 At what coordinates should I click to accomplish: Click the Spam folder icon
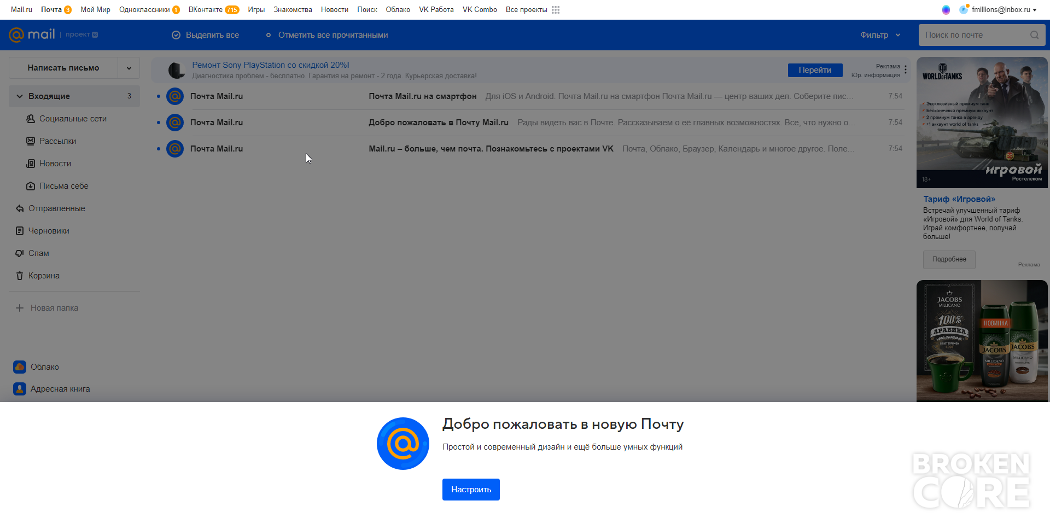pos(20,253)
